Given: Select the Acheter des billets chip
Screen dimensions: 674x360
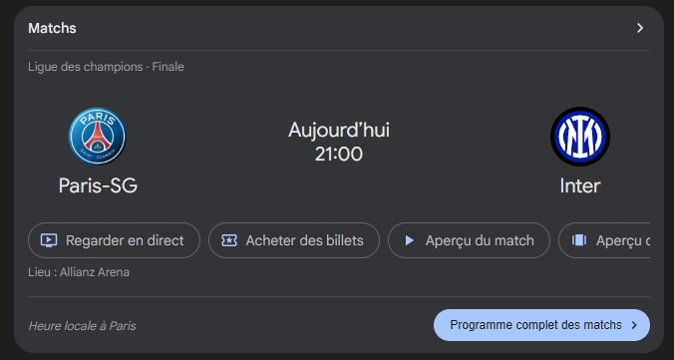Looking at the screenshot, I should [x=294, y=240].
